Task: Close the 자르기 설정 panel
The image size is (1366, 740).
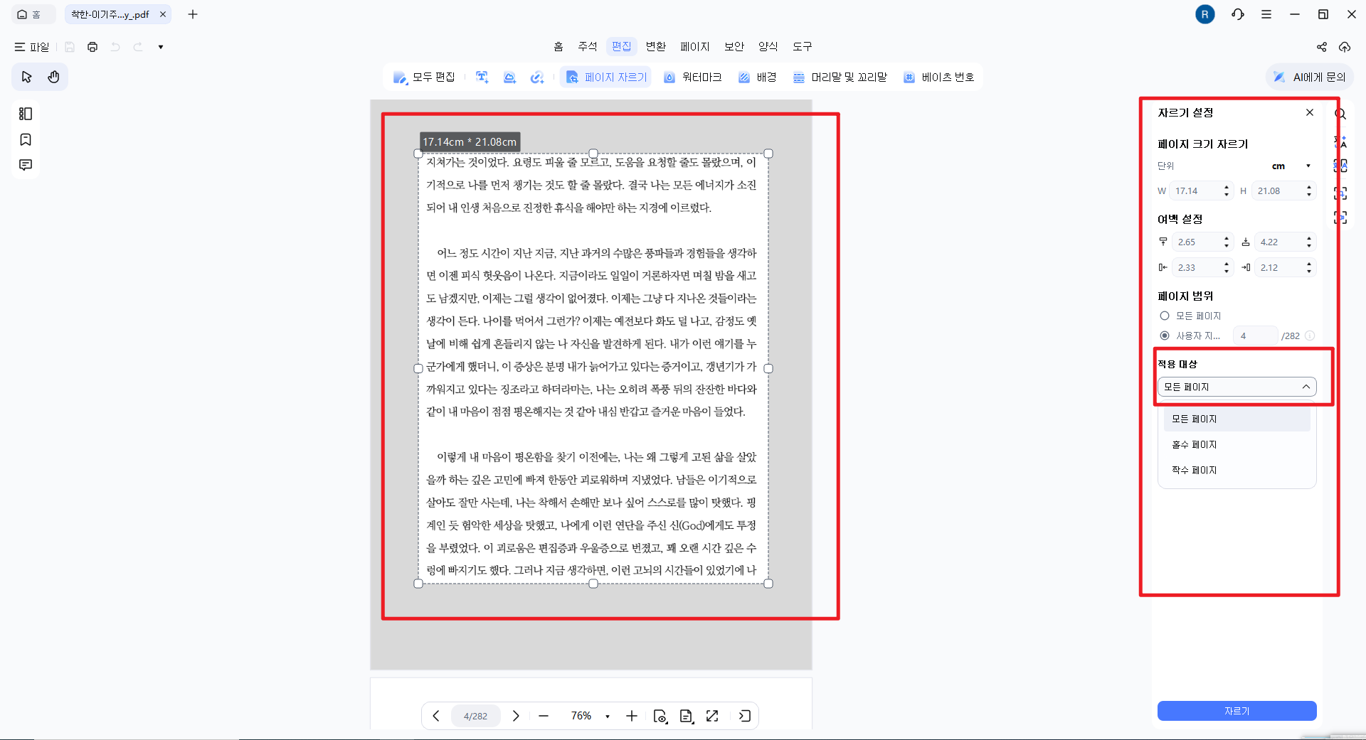Action: coord(1310,112)
